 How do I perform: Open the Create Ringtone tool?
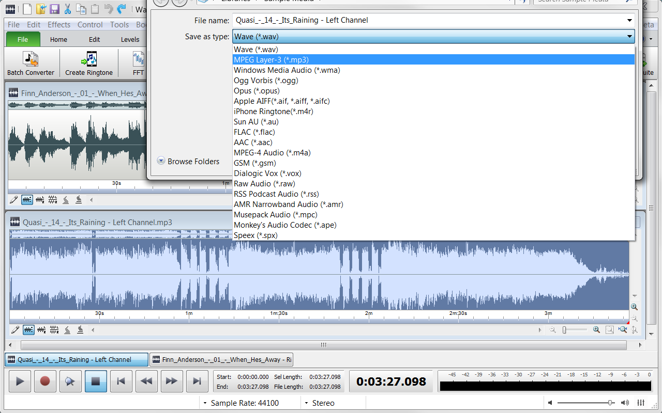[x=88, y=62]
